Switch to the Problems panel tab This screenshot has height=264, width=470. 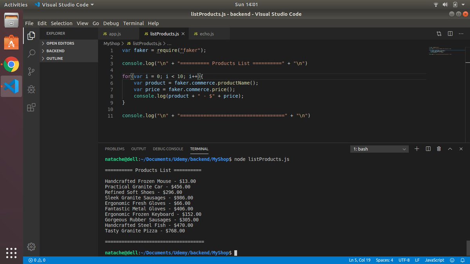114,149
